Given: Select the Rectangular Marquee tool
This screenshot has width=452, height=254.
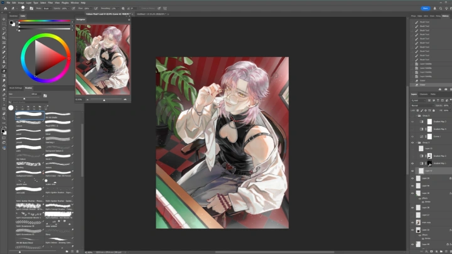Looking at the screenshot, I should pos(4,24).
